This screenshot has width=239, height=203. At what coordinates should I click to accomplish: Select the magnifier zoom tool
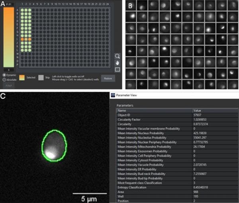118,57
